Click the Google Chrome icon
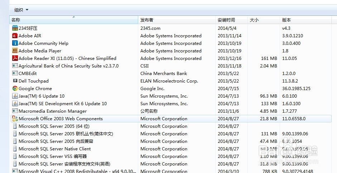 (15, 89)
